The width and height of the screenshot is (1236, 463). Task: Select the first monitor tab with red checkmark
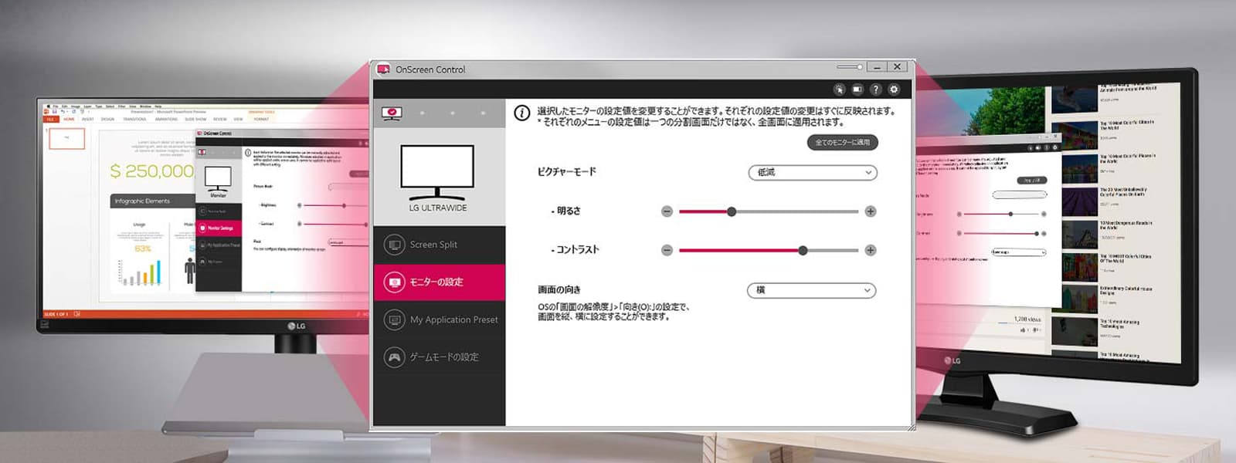(392, 113)
